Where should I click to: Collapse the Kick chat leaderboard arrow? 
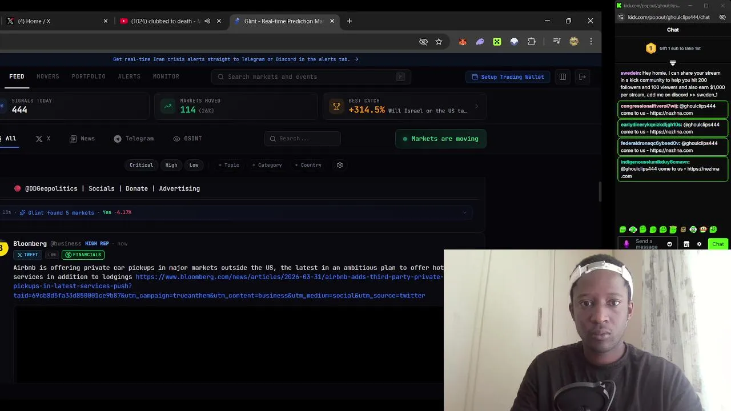click(673, 63)
